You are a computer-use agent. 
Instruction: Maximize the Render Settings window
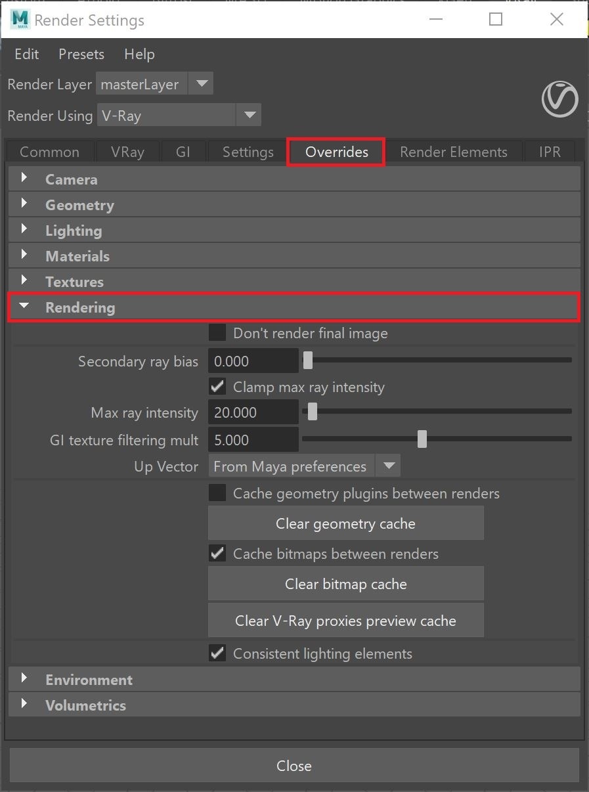[x=496, y=19]
